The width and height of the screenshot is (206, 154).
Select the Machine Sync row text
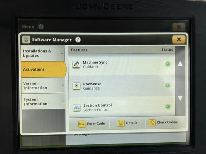pos(95,62)
